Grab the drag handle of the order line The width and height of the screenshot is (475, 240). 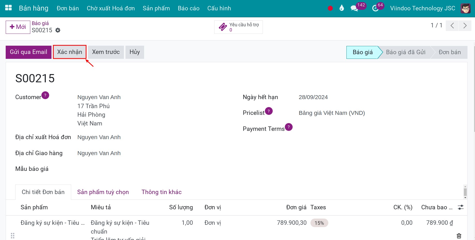click(12, 236)
